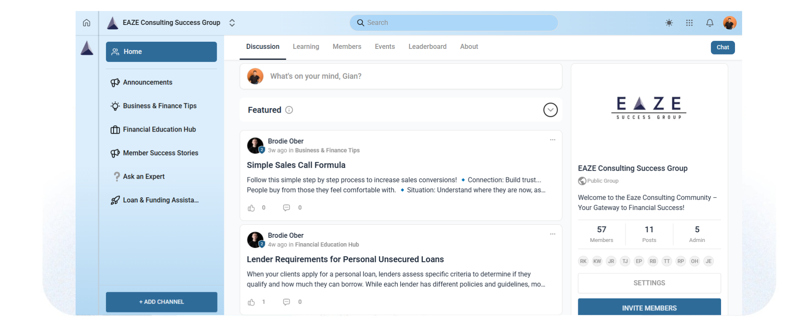The height and width of the screenshot is (336, 811).
Task: Click the profile avatar in header
Action: [729, 23]
